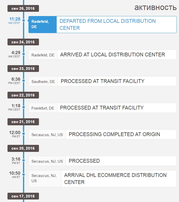Click the сен 21, 2016 date badge
The image size is (179, 202).
[x=23, y=122]
